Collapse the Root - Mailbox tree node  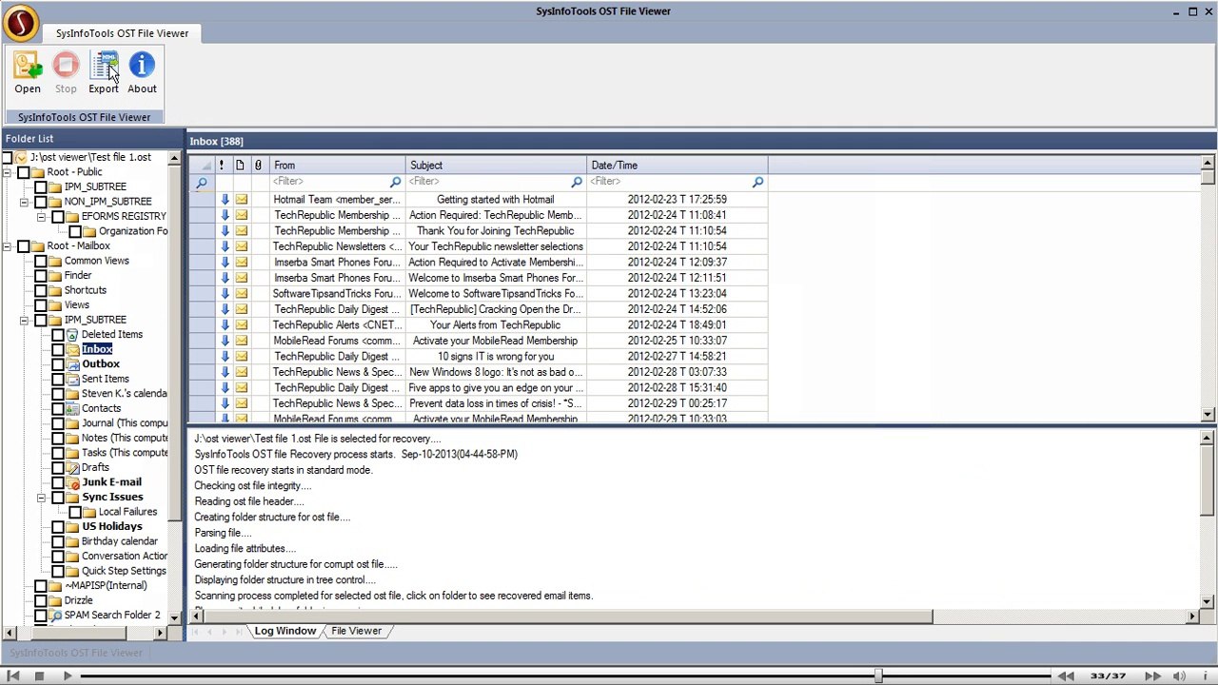[x=8, y=246]
